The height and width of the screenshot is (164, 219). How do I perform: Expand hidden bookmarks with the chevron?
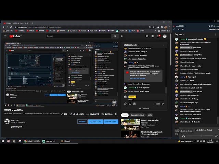point(155,31)
